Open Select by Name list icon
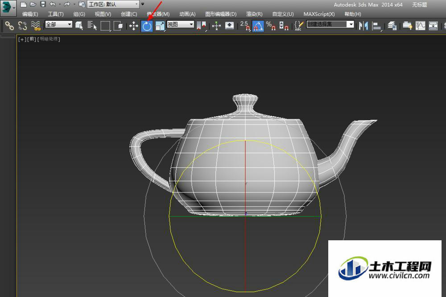 pos(92,26)
